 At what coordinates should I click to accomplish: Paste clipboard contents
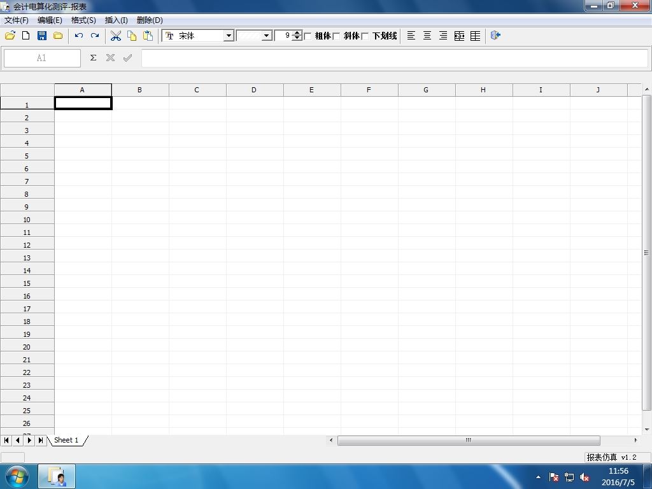pos(148,36)
